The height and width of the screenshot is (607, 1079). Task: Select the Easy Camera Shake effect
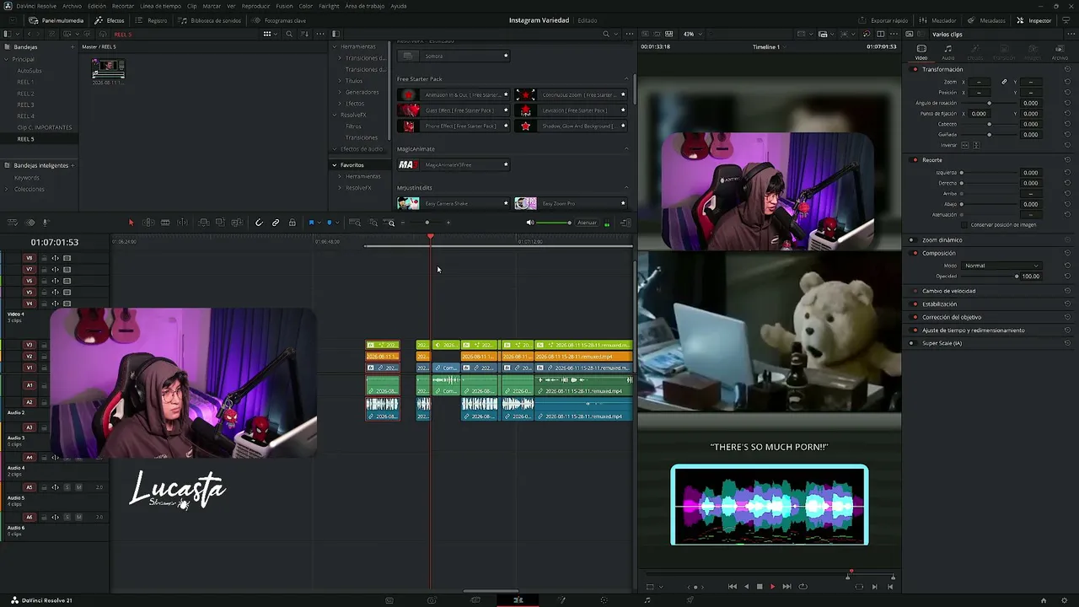point(454,203)
